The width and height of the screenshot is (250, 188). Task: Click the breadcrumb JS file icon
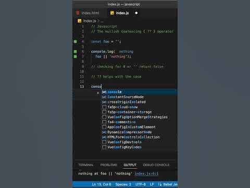click(80, 21)
